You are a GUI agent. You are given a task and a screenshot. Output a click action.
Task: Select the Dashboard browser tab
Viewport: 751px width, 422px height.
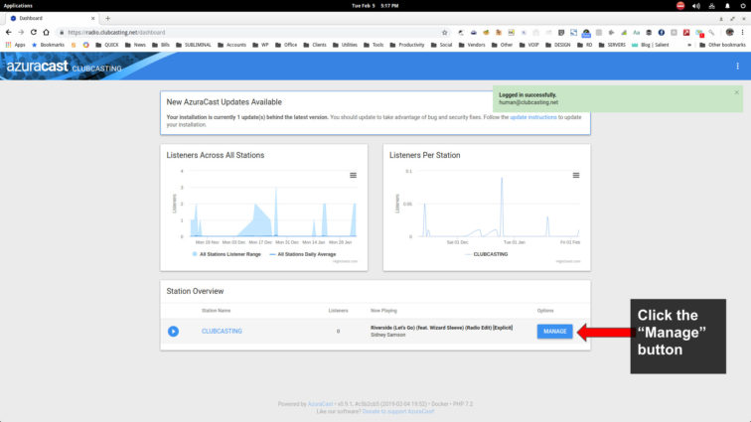(51, 18)
